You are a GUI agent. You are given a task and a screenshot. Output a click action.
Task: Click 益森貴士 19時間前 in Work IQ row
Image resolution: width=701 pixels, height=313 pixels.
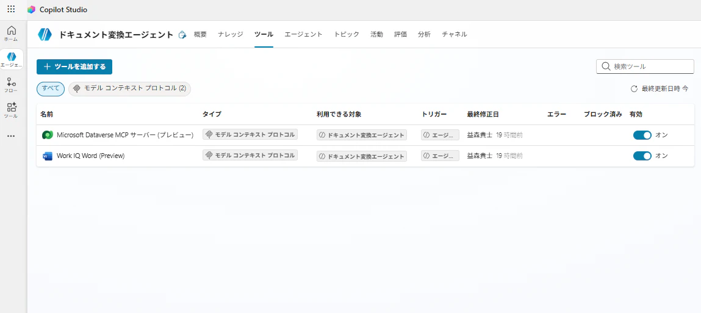494,156
